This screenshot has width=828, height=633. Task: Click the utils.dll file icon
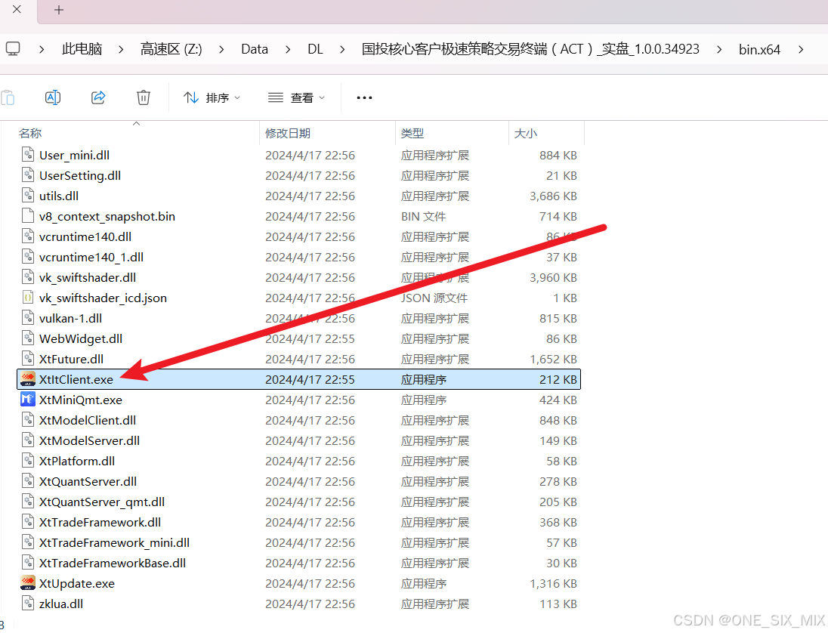tap(27, 196)
